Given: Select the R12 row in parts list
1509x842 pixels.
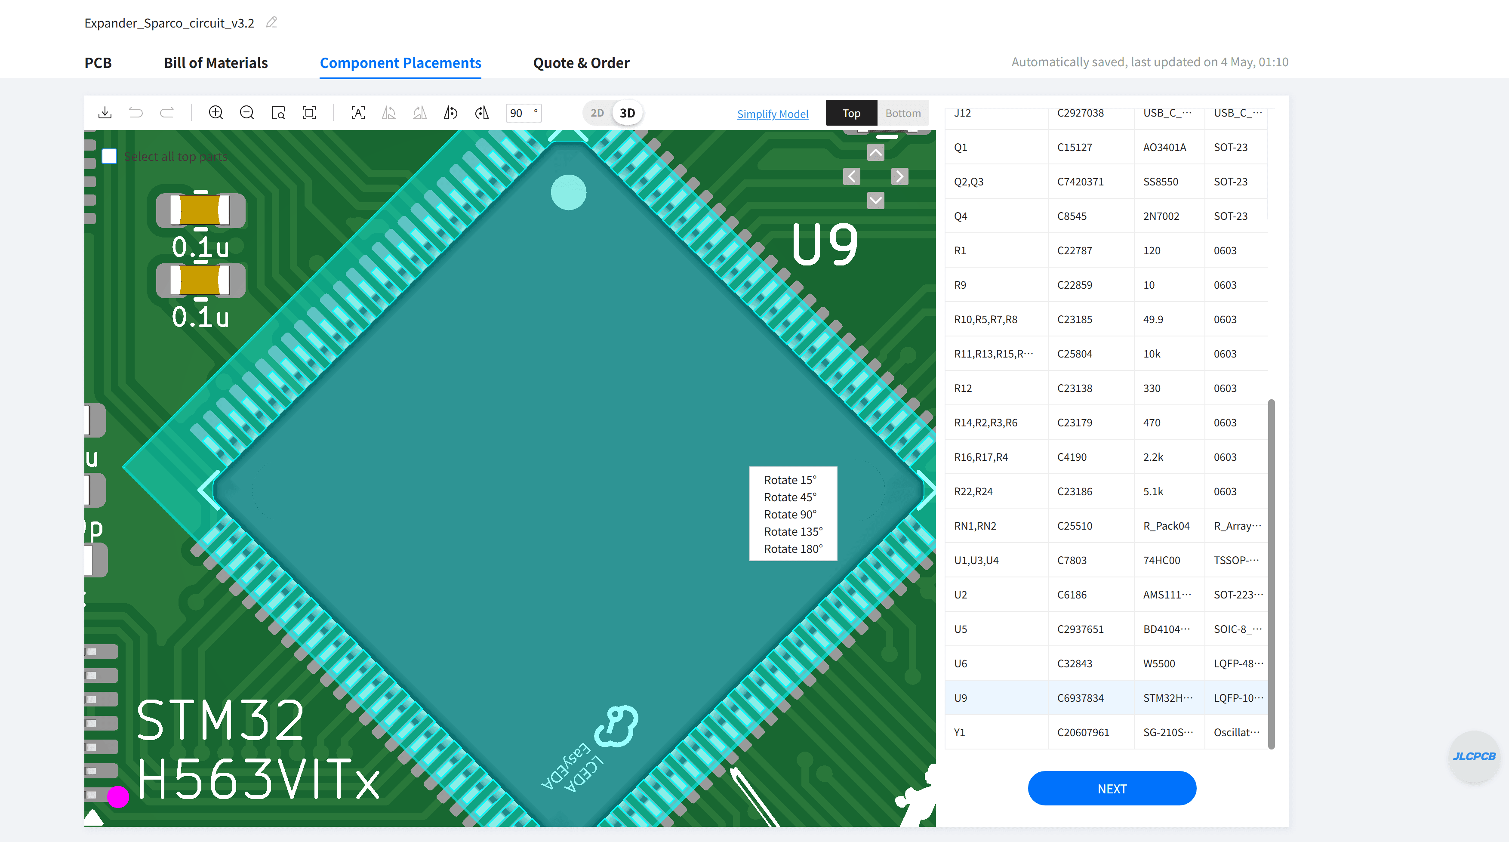Looking at the screenshot, I should (1106, 388).
